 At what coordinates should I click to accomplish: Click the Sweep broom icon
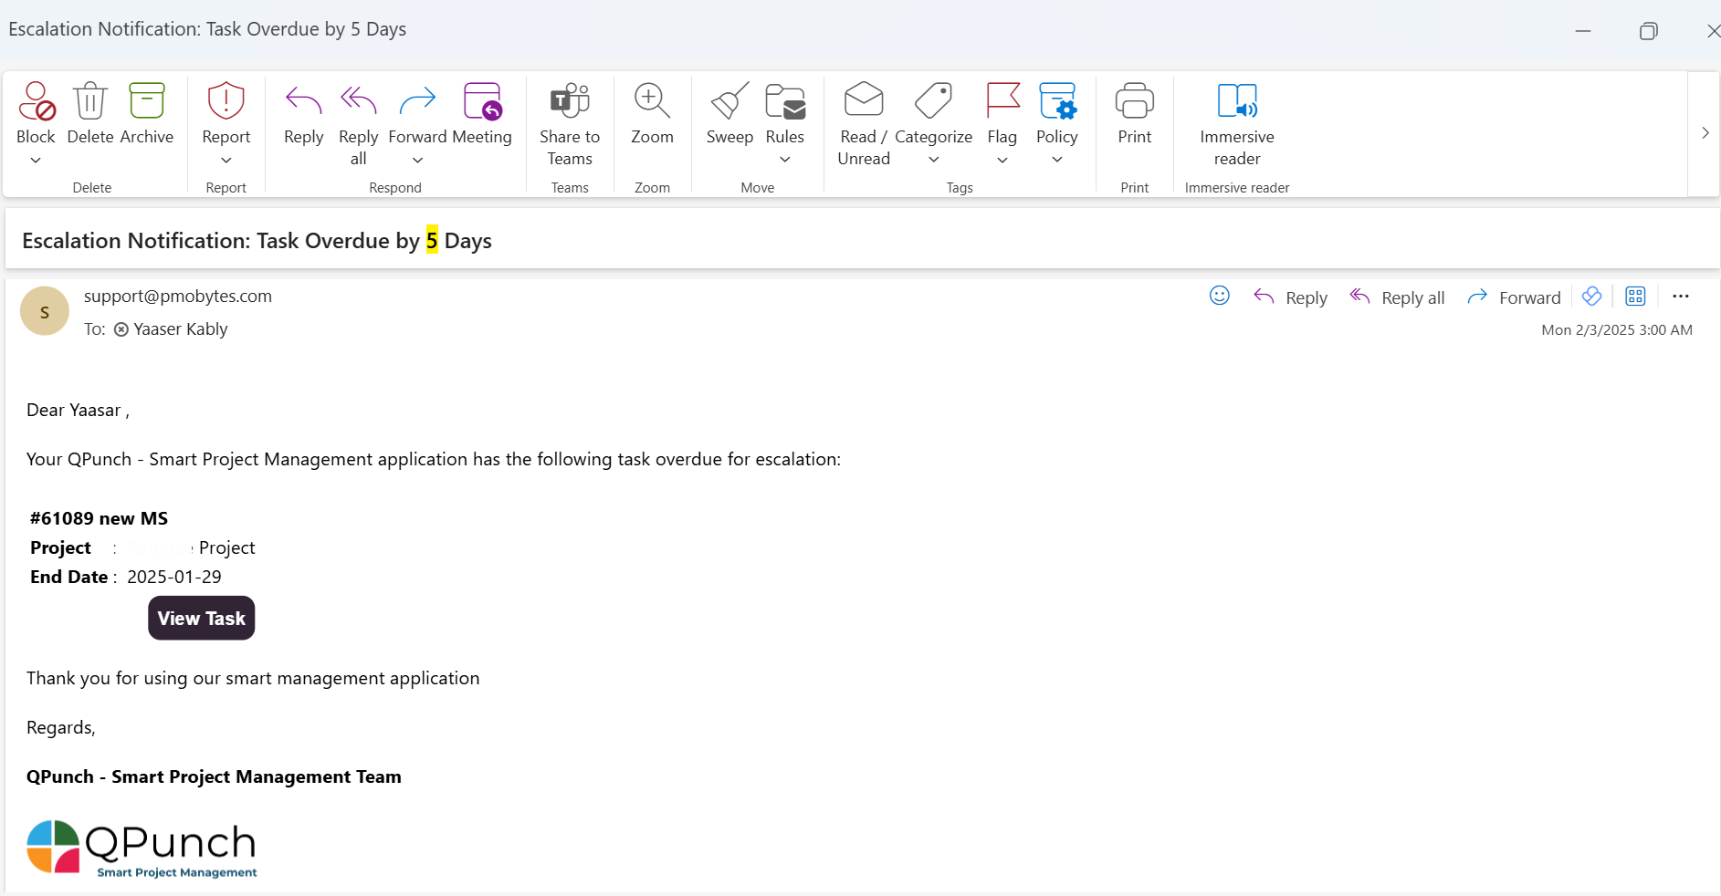click(729, 101)
